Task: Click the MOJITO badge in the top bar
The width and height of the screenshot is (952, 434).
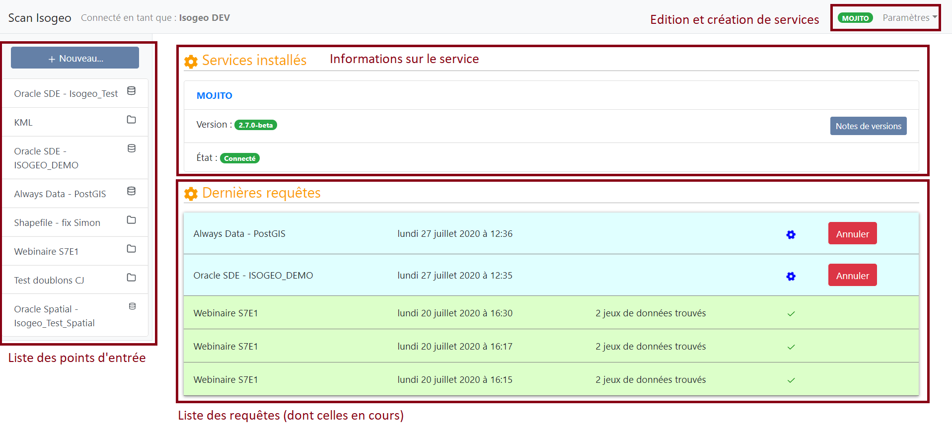Action: coord(855,18)
